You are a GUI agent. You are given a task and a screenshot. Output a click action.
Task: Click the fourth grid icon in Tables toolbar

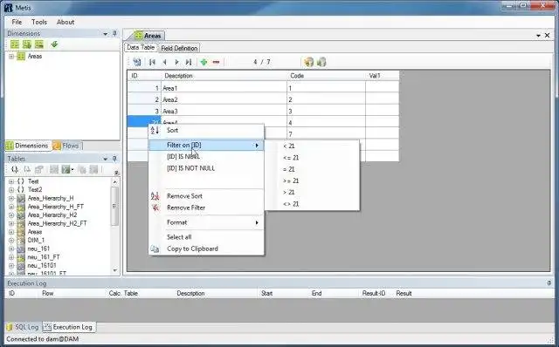click(x=54, y=169)
